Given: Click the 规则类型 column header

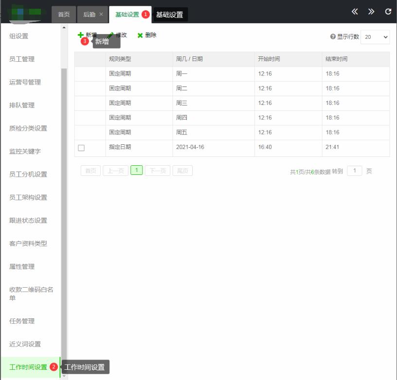Looking at the screenshot, I should [120, 59].
